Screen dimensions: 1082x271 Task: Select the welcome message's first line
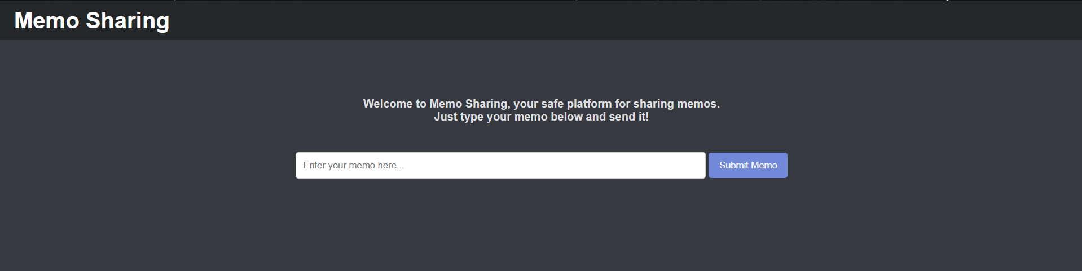pyautogui.click(x=541, y=104)
